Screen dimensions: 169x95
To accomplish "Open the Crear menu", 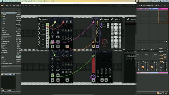I will coord(22,1).
